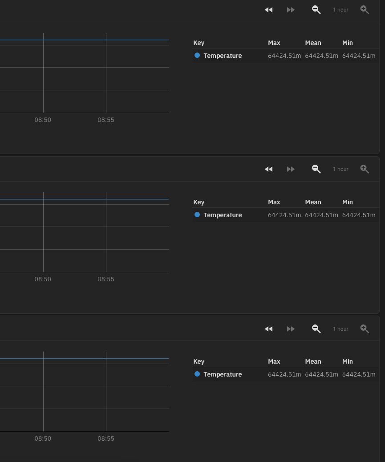Select the Temperature label in the bottom legend

(x=223, y=374)
